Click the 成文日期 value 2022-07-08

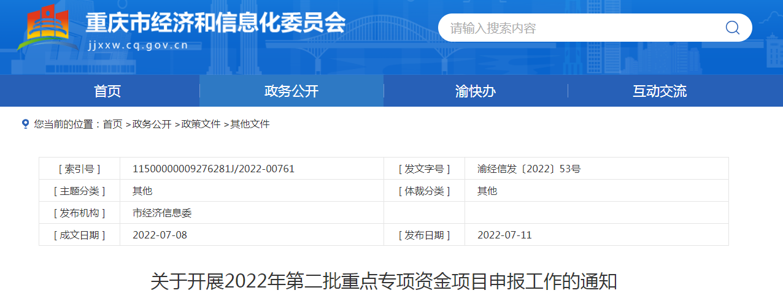(x=160, y=235)
